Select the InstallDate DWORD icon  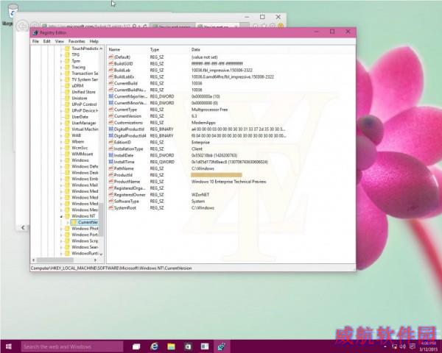point(110,155)
